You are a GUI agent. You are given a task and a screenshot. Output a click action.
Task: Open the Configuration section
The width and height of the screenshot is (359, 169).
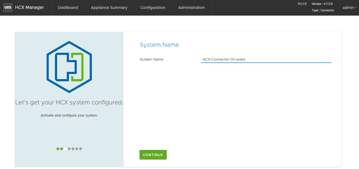pos(152,8)
